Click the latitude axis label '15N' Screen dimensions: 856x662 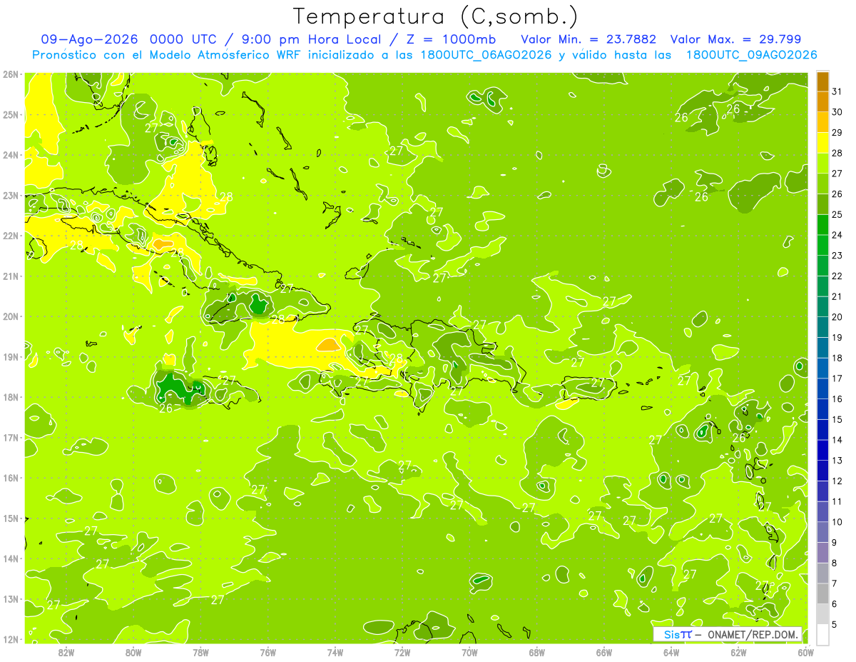point(11,518)
